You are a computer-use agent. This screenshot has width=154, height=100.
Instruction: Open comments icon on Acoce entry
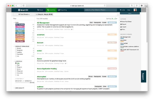click(x=66, y=63)
